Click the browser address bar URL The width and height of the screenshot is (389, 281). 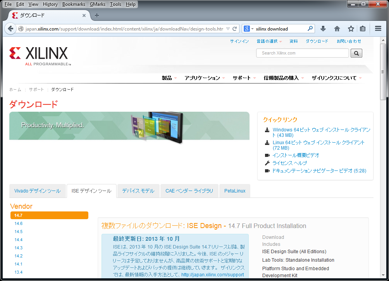(124, 29)
